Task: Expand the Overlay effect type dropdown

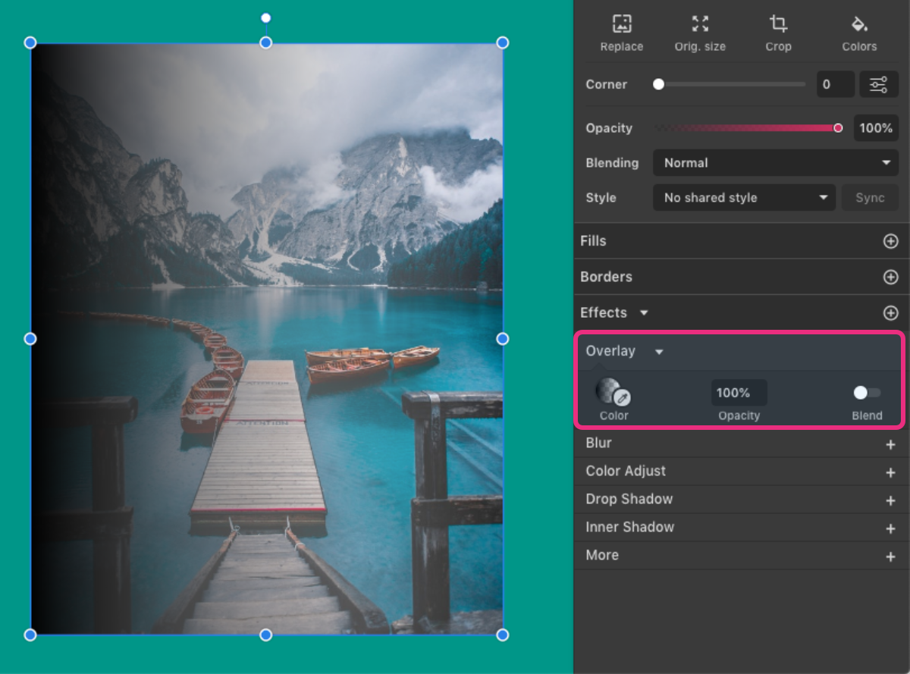Action: [659, 352]
